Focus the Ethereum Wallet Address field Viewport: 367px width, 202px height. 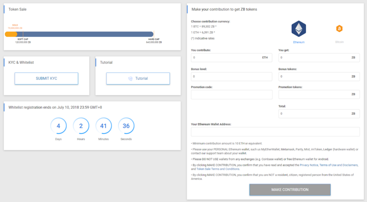tap(275, 132)
